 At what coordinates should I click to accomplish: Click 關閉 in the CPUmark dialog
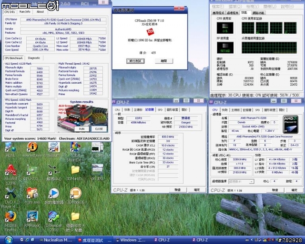point(164,61)
